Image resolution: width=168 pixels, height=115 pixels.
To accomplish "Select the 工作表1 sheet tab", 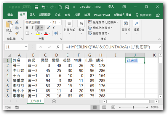I will tap(36, 101).
